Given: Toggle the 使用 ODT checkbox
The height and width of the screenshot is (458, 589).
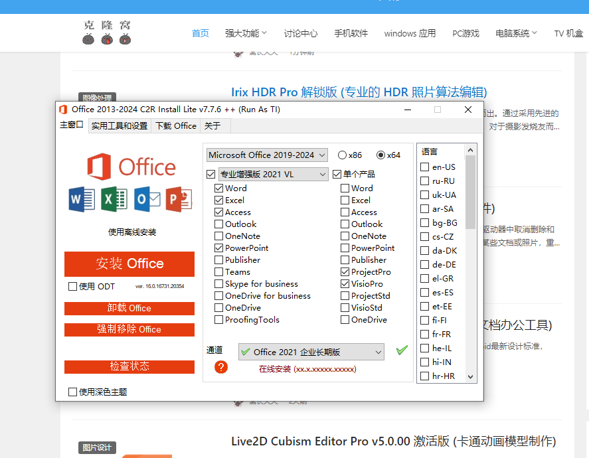Looking at the screenshot, I should 72,287.
